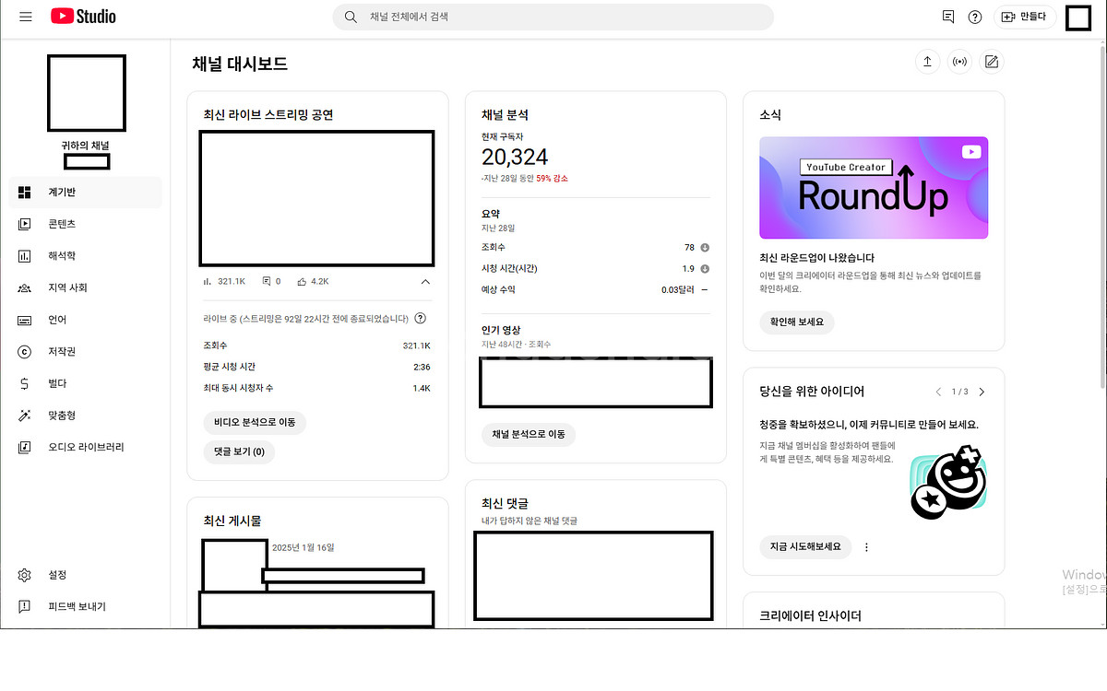Select 저작권 copyright in the sidebar
Screen dimensions: 1107x691
pos(86,352)
